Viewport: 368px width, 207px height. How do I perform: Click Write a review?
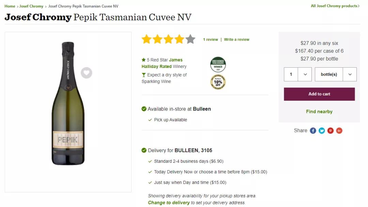(x=236, y=39)
